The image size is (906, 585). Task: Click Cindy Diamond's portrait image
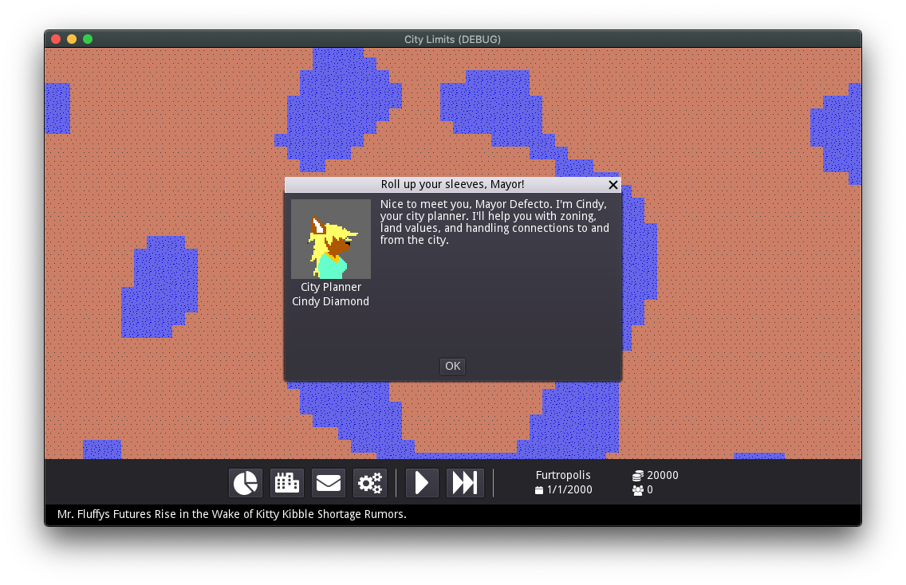[x=331, y=239]
